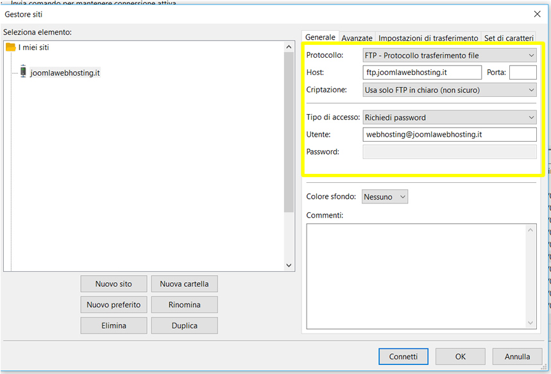Open the Tipo di accesso dropdown

pyautogui.click(x=449, y=118)
